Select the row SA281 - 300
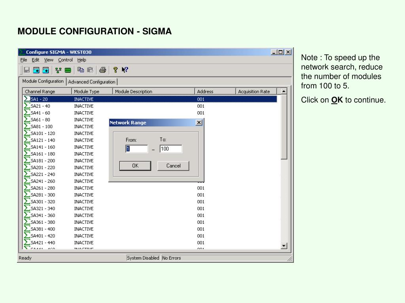Viewport: 405px width, 303px height. coord(150,195)
